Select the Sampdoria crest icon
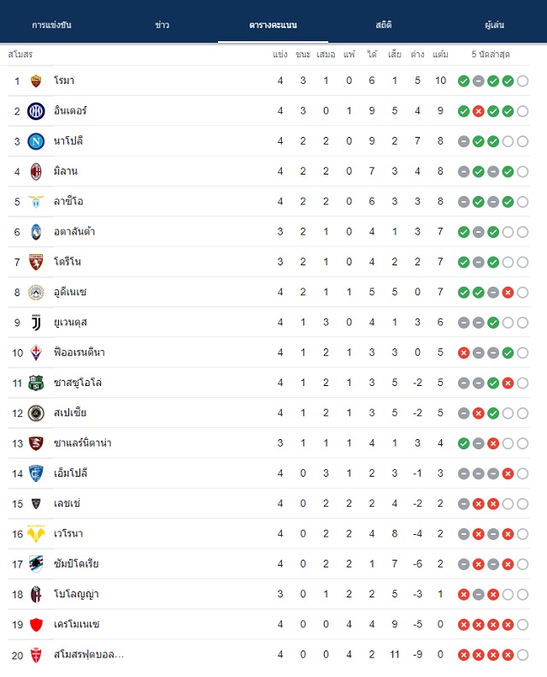547x677 pixels. [x=36, y=564]
